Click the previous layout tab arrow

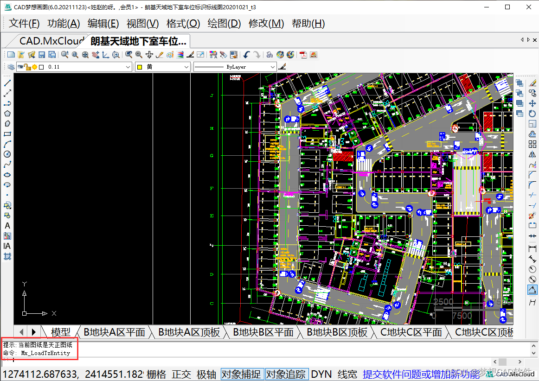click(x=21, y=332)
